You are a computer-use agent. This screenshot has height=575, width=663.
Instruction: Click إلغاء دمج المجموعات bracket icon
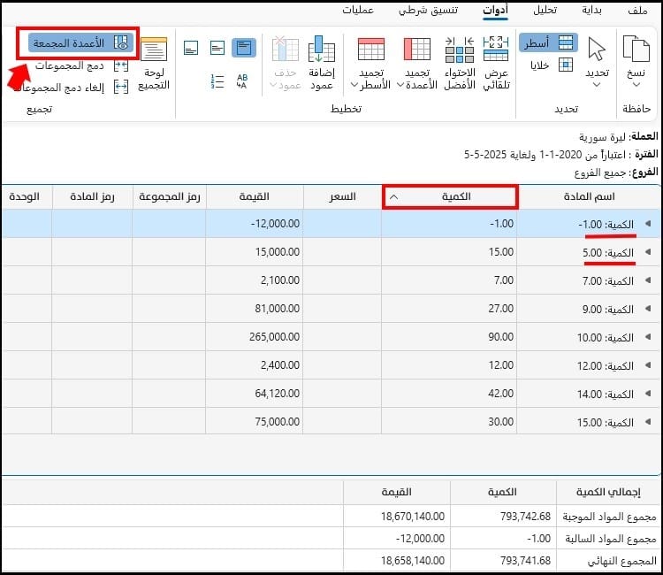click(121, 88)
